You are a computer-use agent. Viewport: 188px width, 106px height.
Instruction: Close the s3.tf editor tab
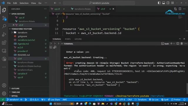pyautogui.click(x=113, y=9)
